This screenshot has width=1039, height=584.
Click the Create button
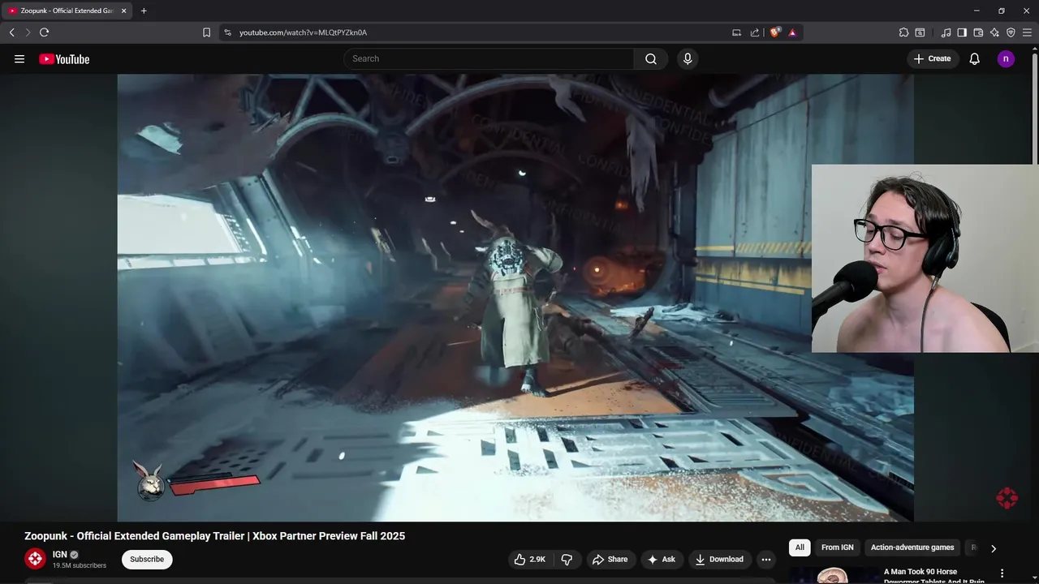pyautogui.click(x=932, y=58)
